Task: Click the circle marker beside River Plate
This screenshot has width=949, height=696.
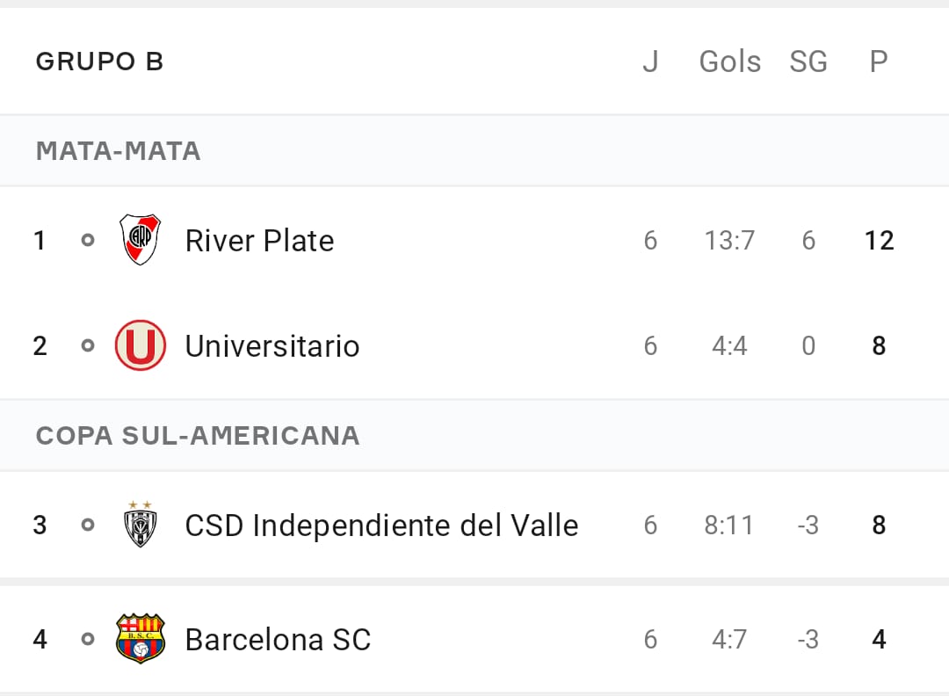Action: click(x=88, y=240)
